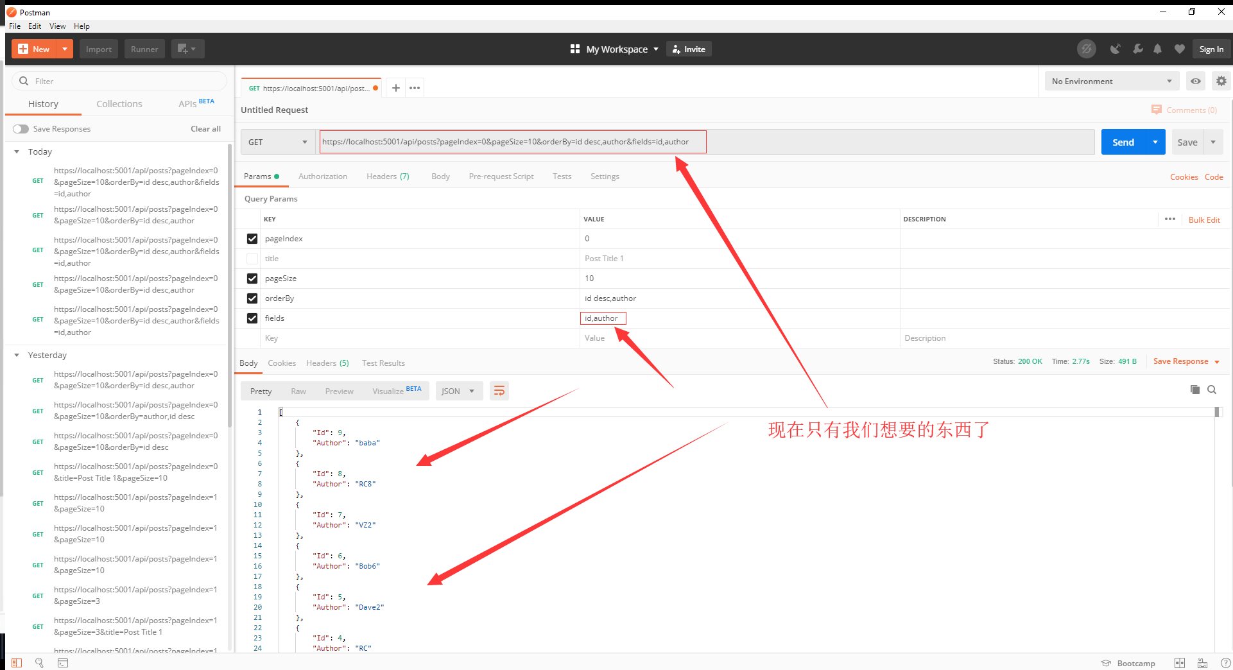1233x670 pixels.
Task: Uncheck the fields parameter checkbox
Action: tap(252, 318)
